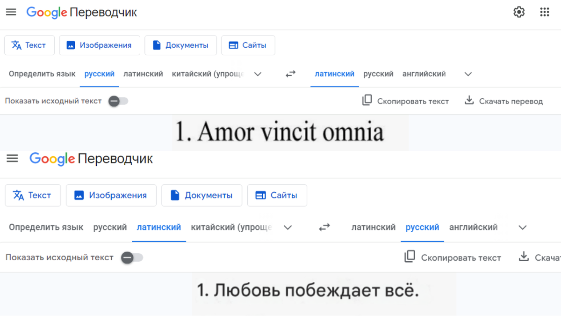Select the document icon on Документы
Viewport: 561px width, 316px height.
(x=156, y=45)
